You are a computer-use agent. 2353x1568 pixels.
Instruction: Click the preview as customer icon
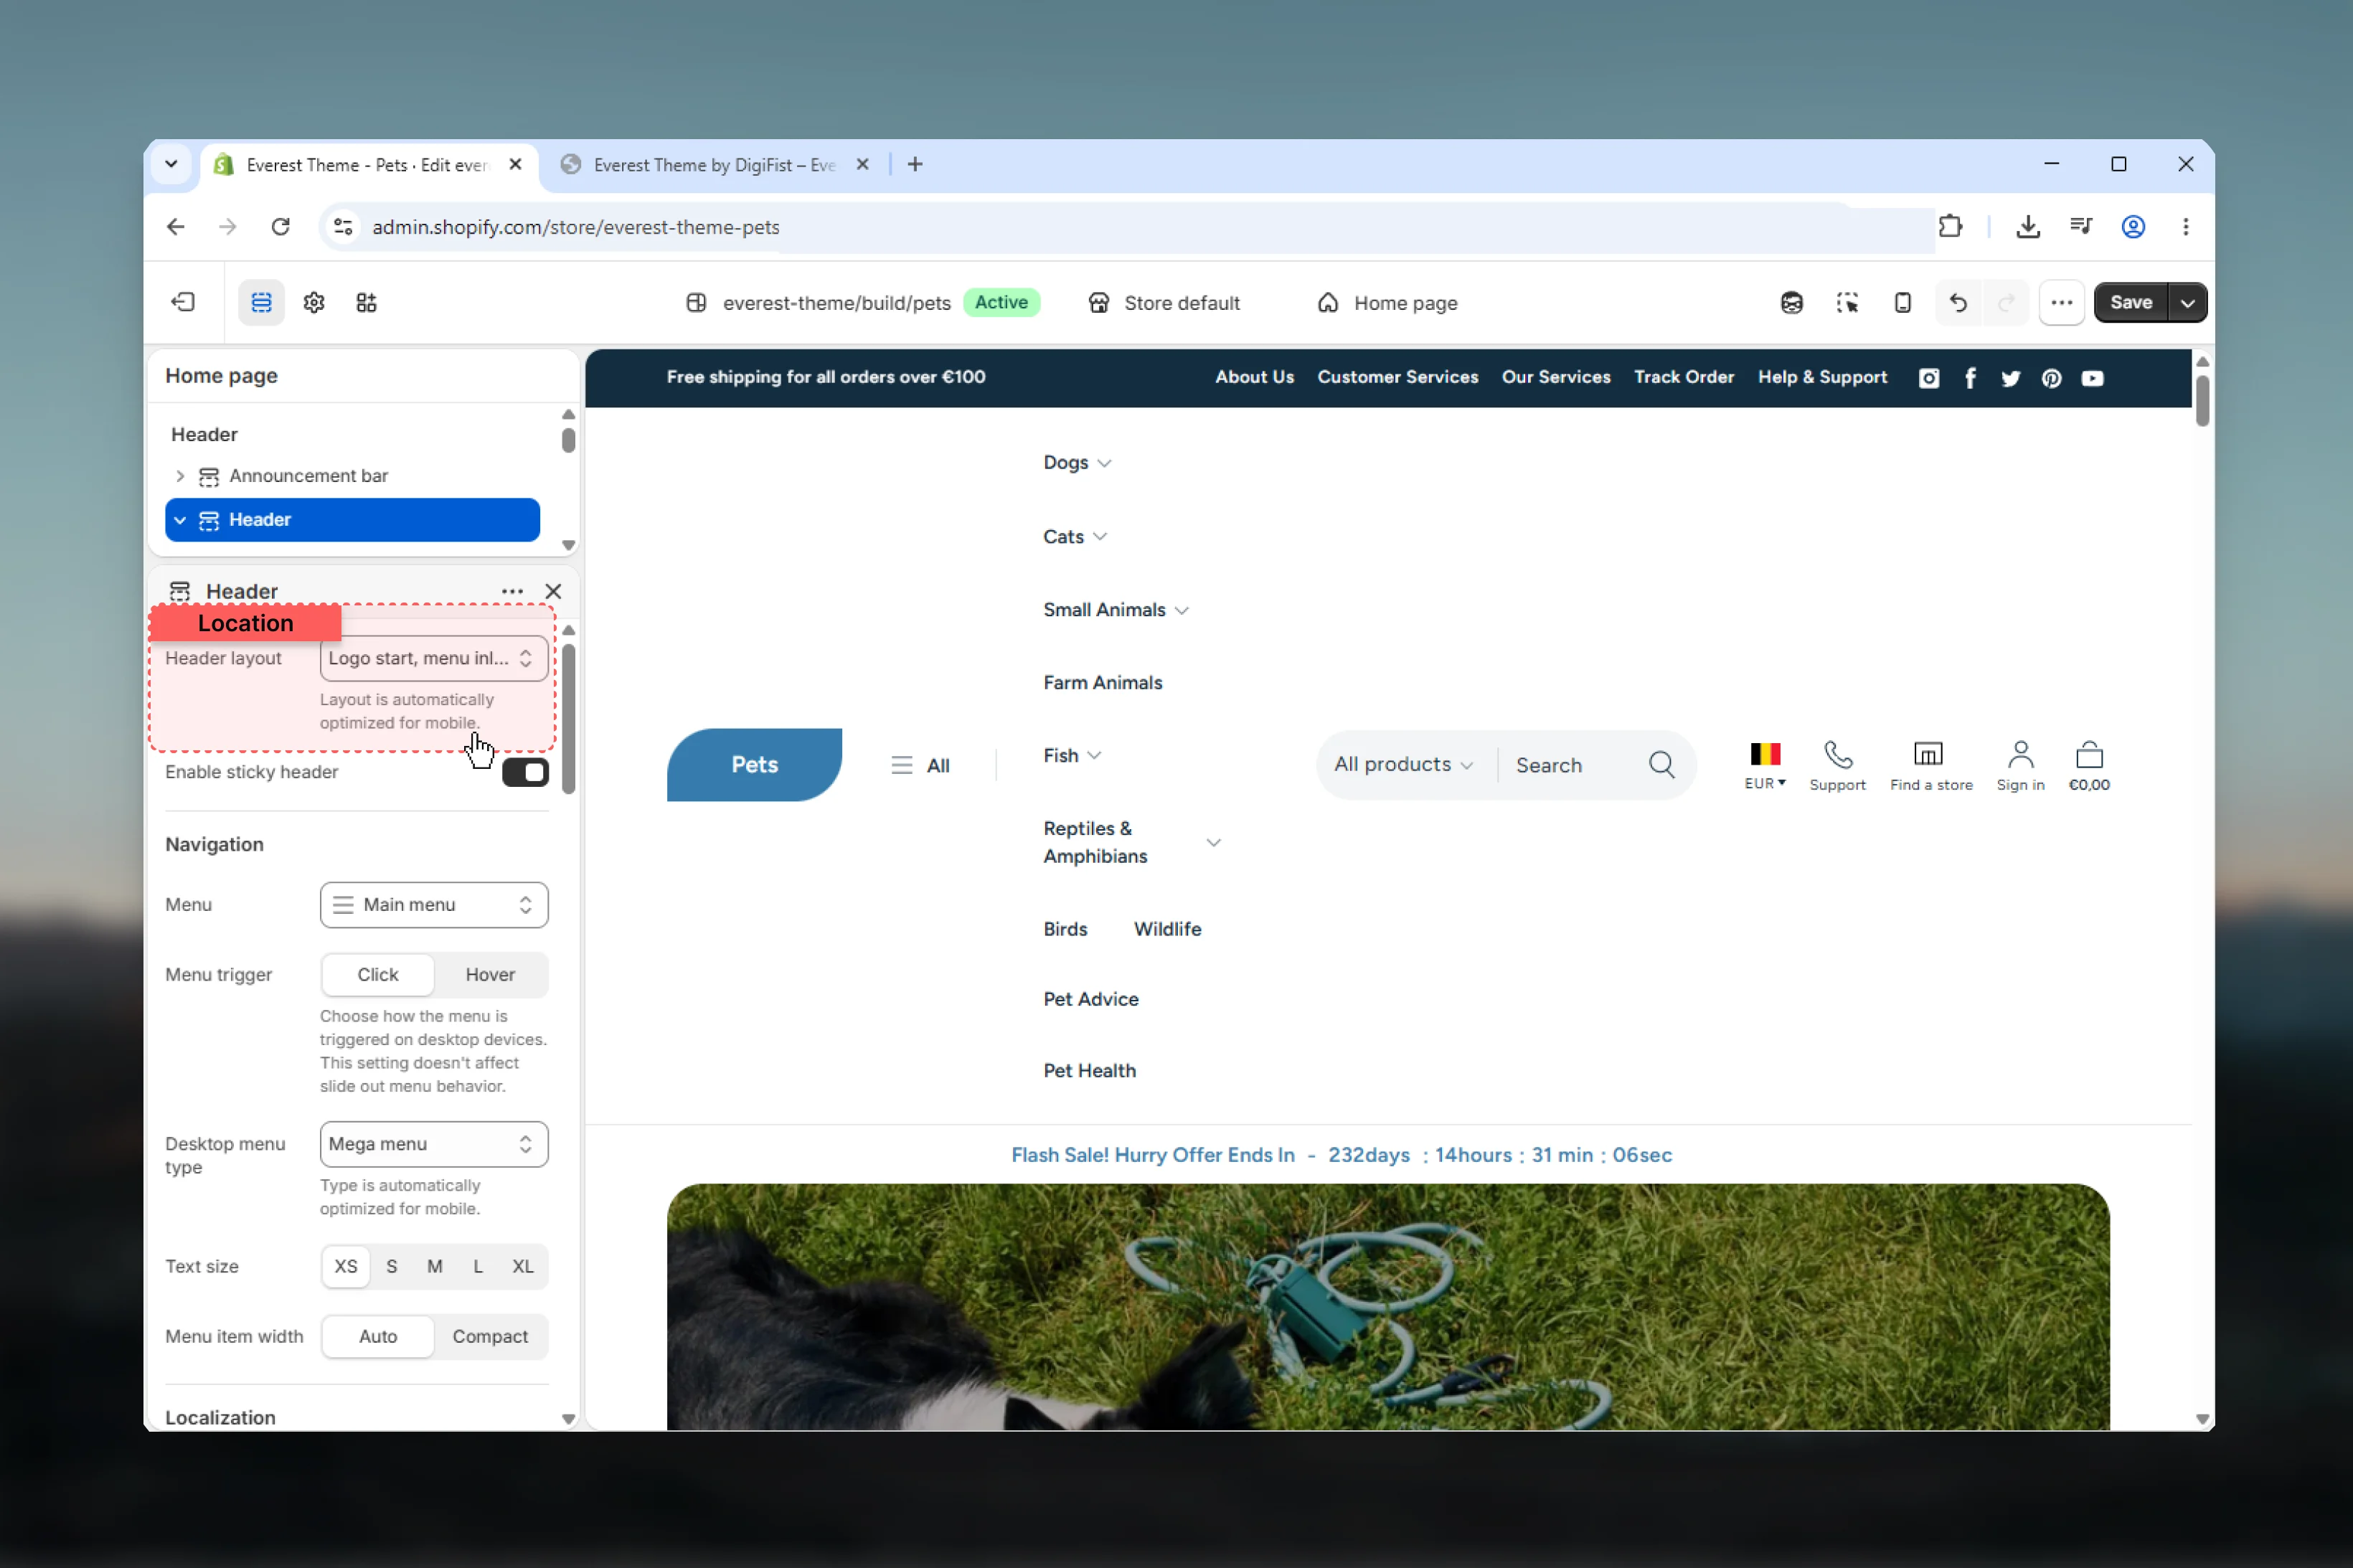click(x=1791, y=302)
